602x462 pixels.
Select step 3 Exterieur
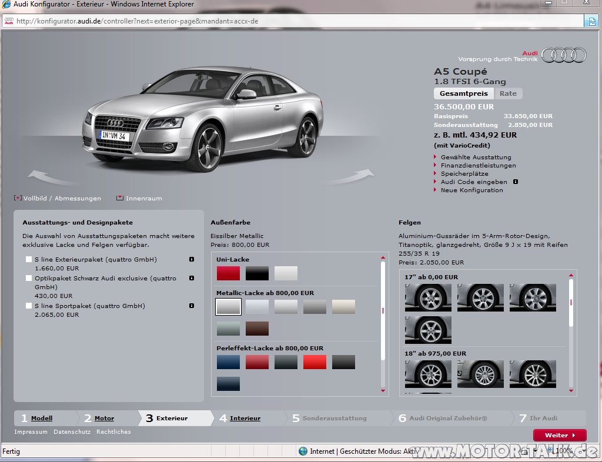(x=172, y=419)
